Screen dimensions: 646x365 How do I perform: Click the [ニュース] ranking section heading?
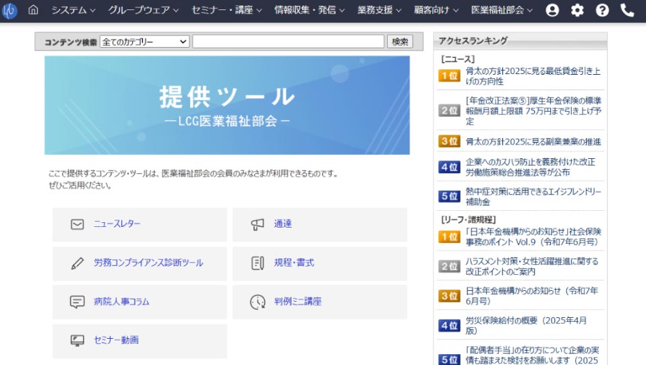pyautogui.click(x=458, y=59)
